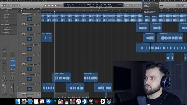Open iTunes from the Dock
The image size is (187, 105).
79,101
